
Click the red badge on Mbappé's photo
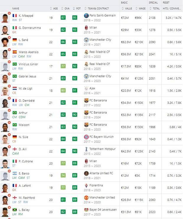(9, 13)
